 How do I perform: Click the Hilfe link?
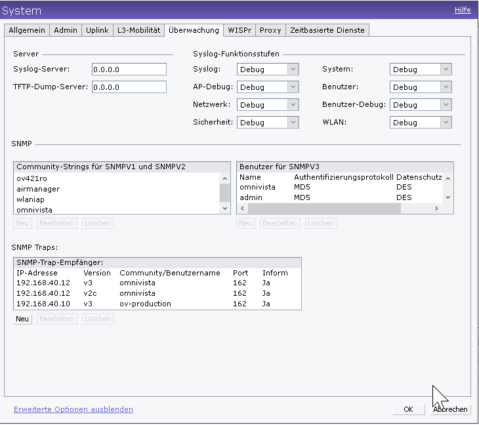pyautogui.click(x=462, y=10)
